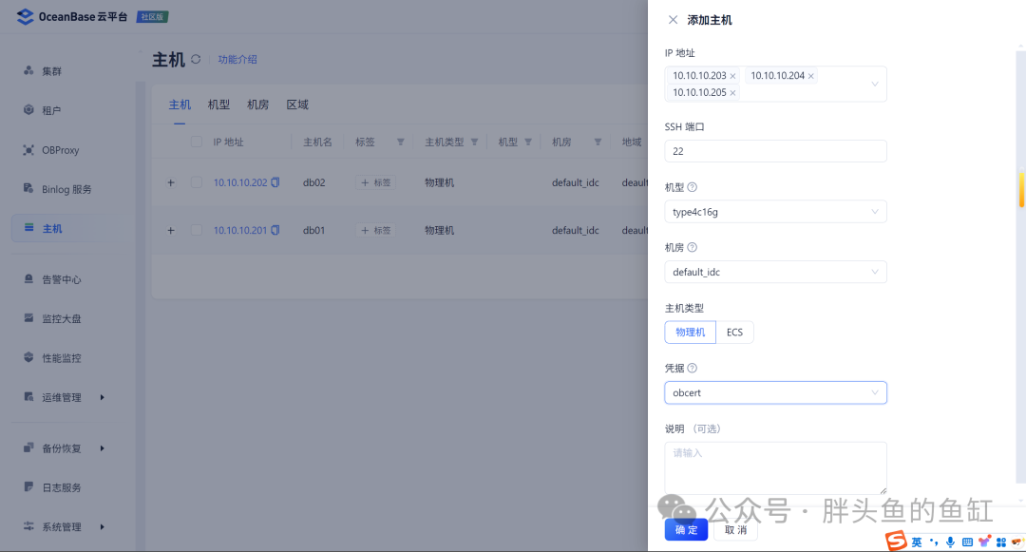Select ECS as the host type

(734, 333)
